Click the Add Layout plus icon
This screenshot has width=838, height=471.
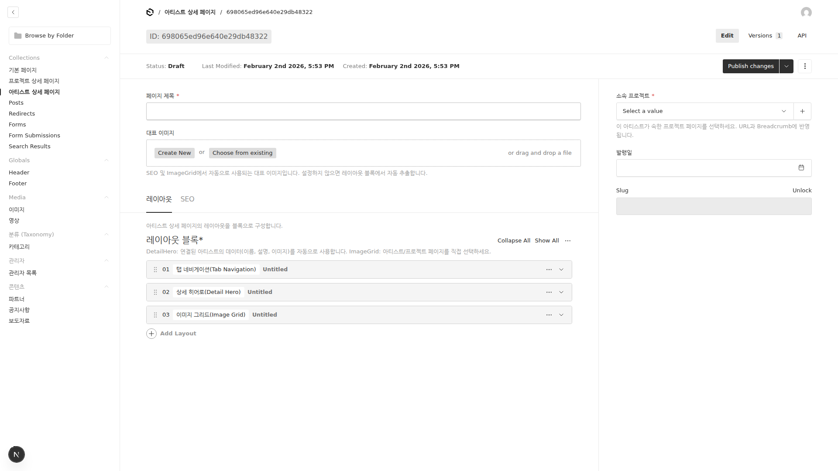click(x=151, y=334)
